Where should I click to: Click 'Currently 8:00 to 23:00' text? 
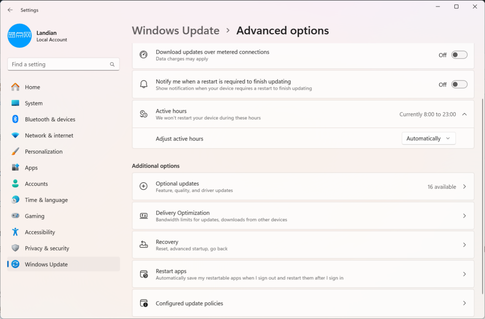[427, 114]
